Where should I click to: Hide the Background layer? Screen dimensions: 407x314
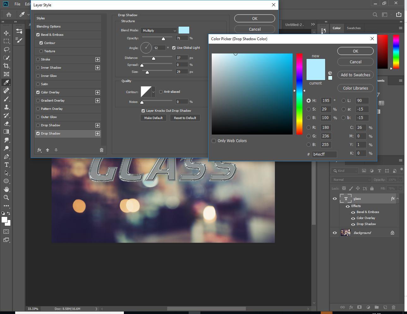pos(335,233)
